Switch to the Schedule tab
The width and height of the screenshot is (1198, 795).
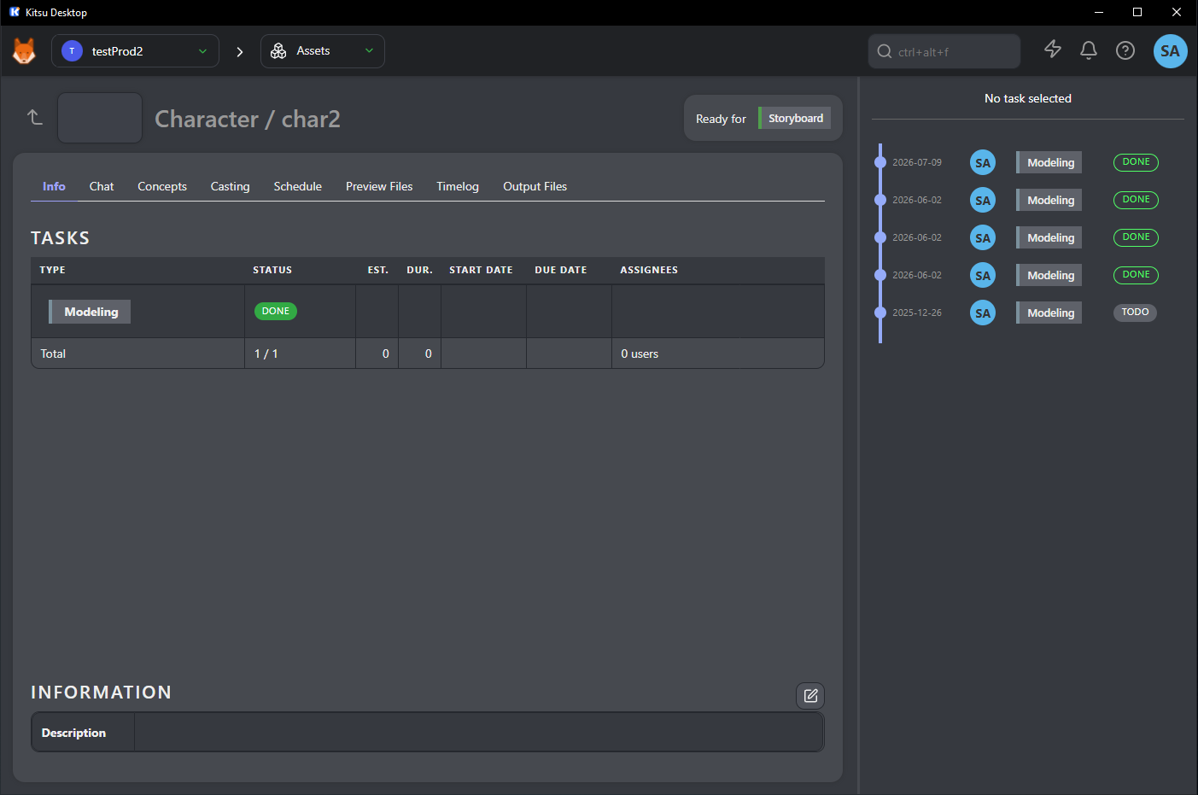pyautogui.click(x=298, y=186)
